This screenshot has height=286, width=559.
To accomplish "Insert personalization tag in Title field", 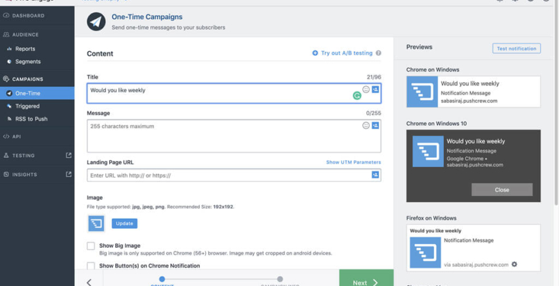I will [x=375, y=89].
